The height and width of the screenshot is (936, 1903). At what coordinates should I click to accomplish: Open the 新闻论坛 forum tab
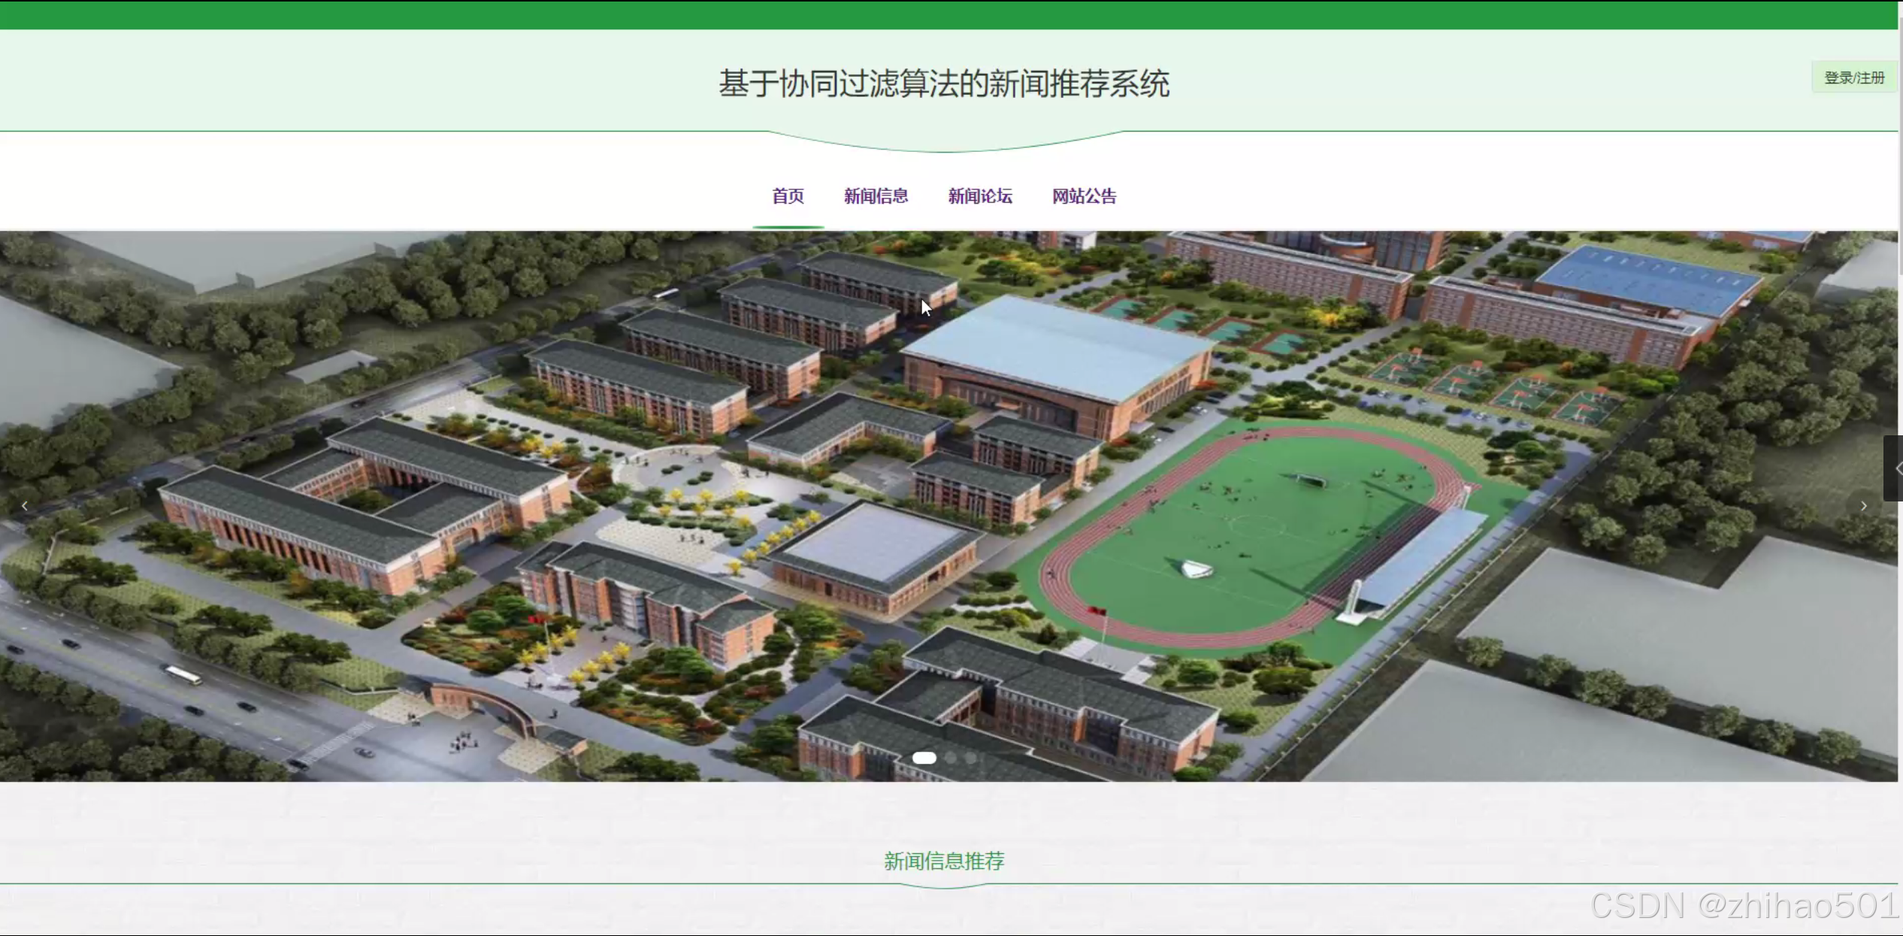click(x=979, y=196)
